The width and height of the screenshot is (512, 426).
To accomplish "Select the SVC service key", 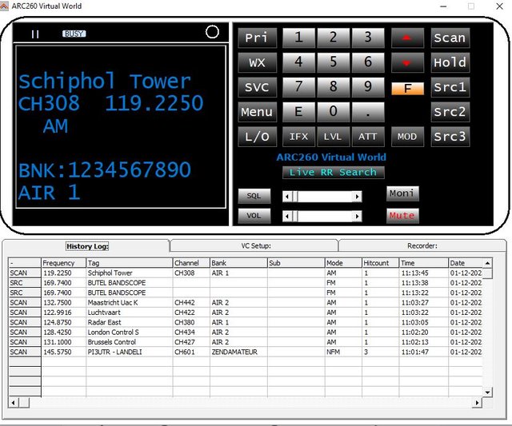I will click(257, 87).
